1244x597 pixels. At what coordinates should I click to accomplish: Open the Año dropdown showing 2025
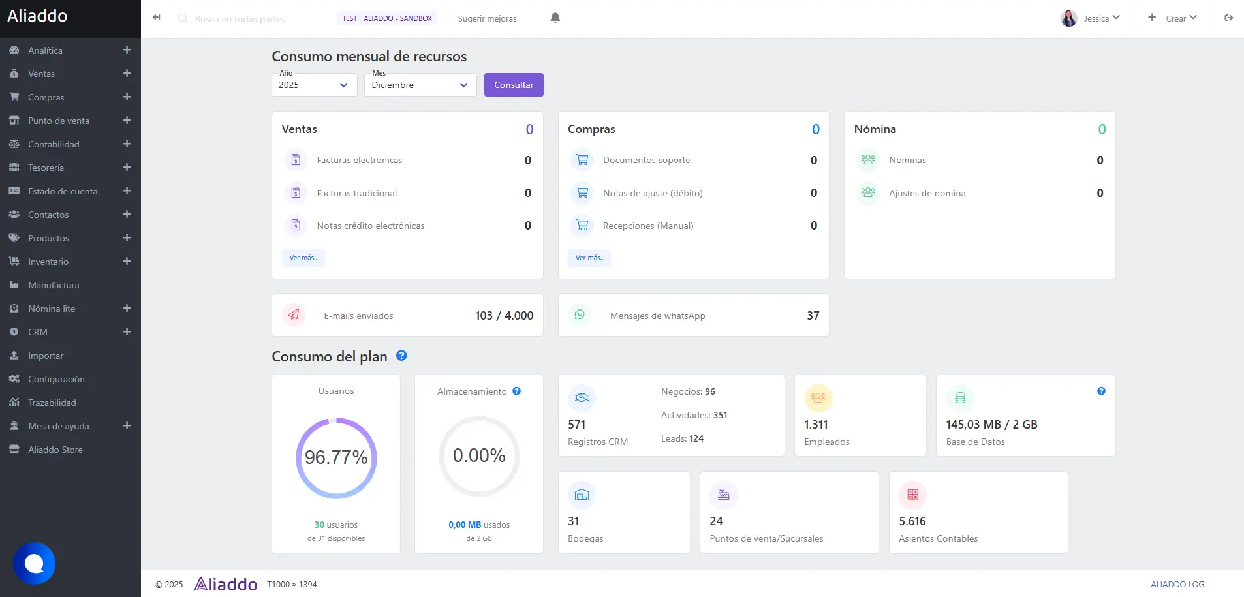(314, 85)
